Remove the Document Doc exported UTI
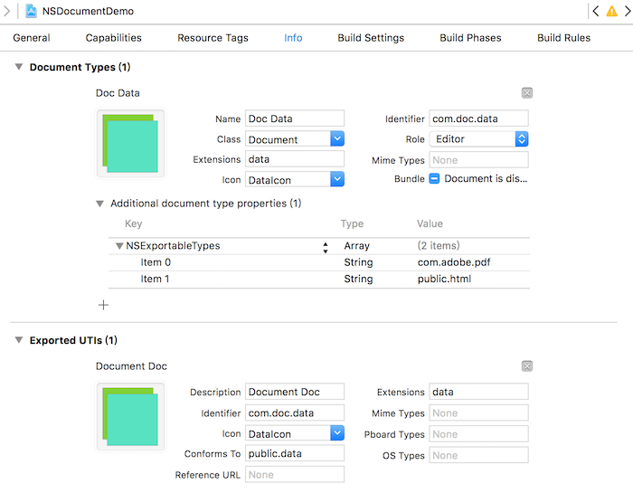 (527, 366)
